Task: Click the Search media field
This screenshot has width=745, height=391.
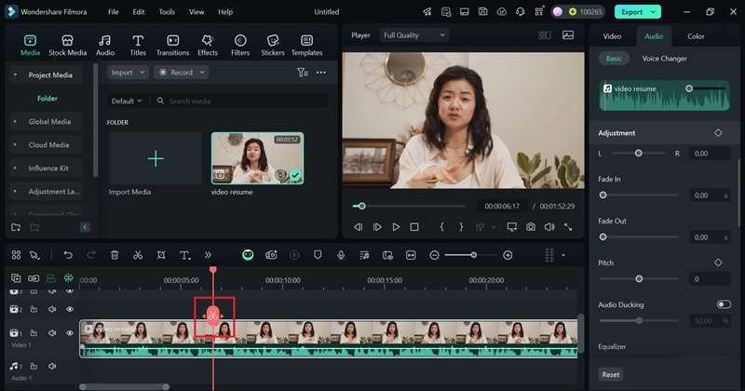Action: click(x=241, y=101)
